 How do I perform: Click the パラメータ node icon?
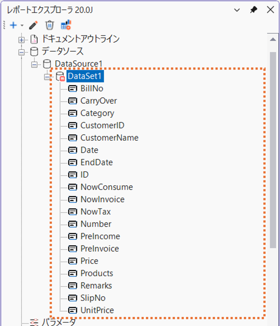pos(34,322)
